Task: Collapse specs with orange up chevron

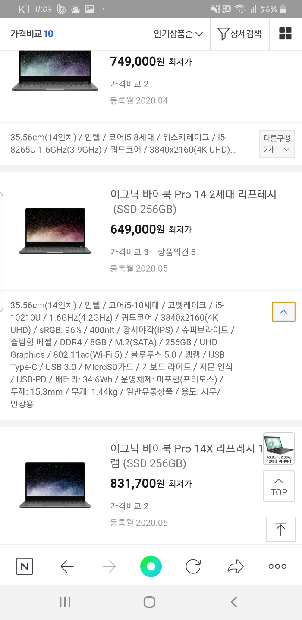Action: (283, 312)
